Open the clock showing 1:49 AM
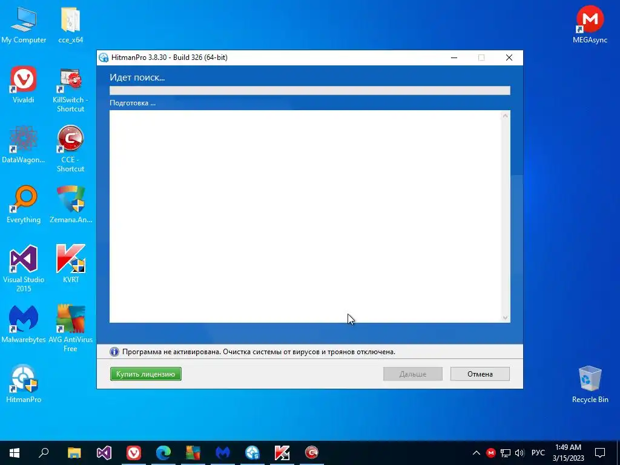 (x=568, y=453)
